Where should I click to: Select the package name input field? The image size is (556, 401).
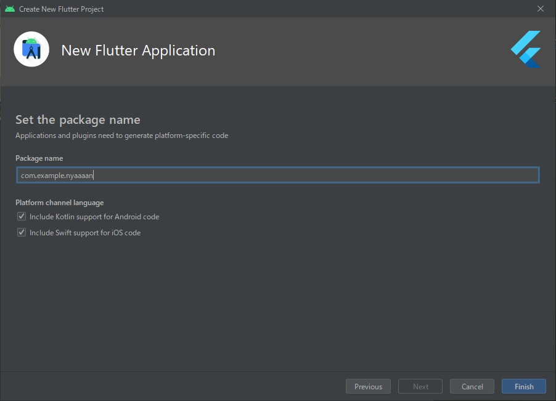tap(277, 175)
